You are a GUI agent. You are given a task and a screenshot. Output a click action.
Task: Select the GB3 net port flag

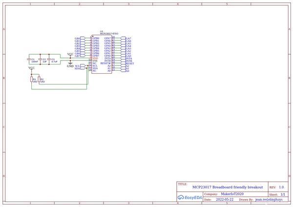click(83, 46)
